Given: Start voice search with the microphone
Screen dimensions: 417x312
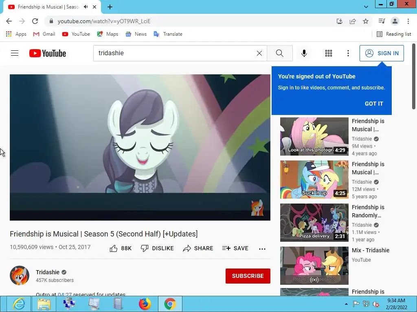Looking at the screenshot, I should pos(304,53).
